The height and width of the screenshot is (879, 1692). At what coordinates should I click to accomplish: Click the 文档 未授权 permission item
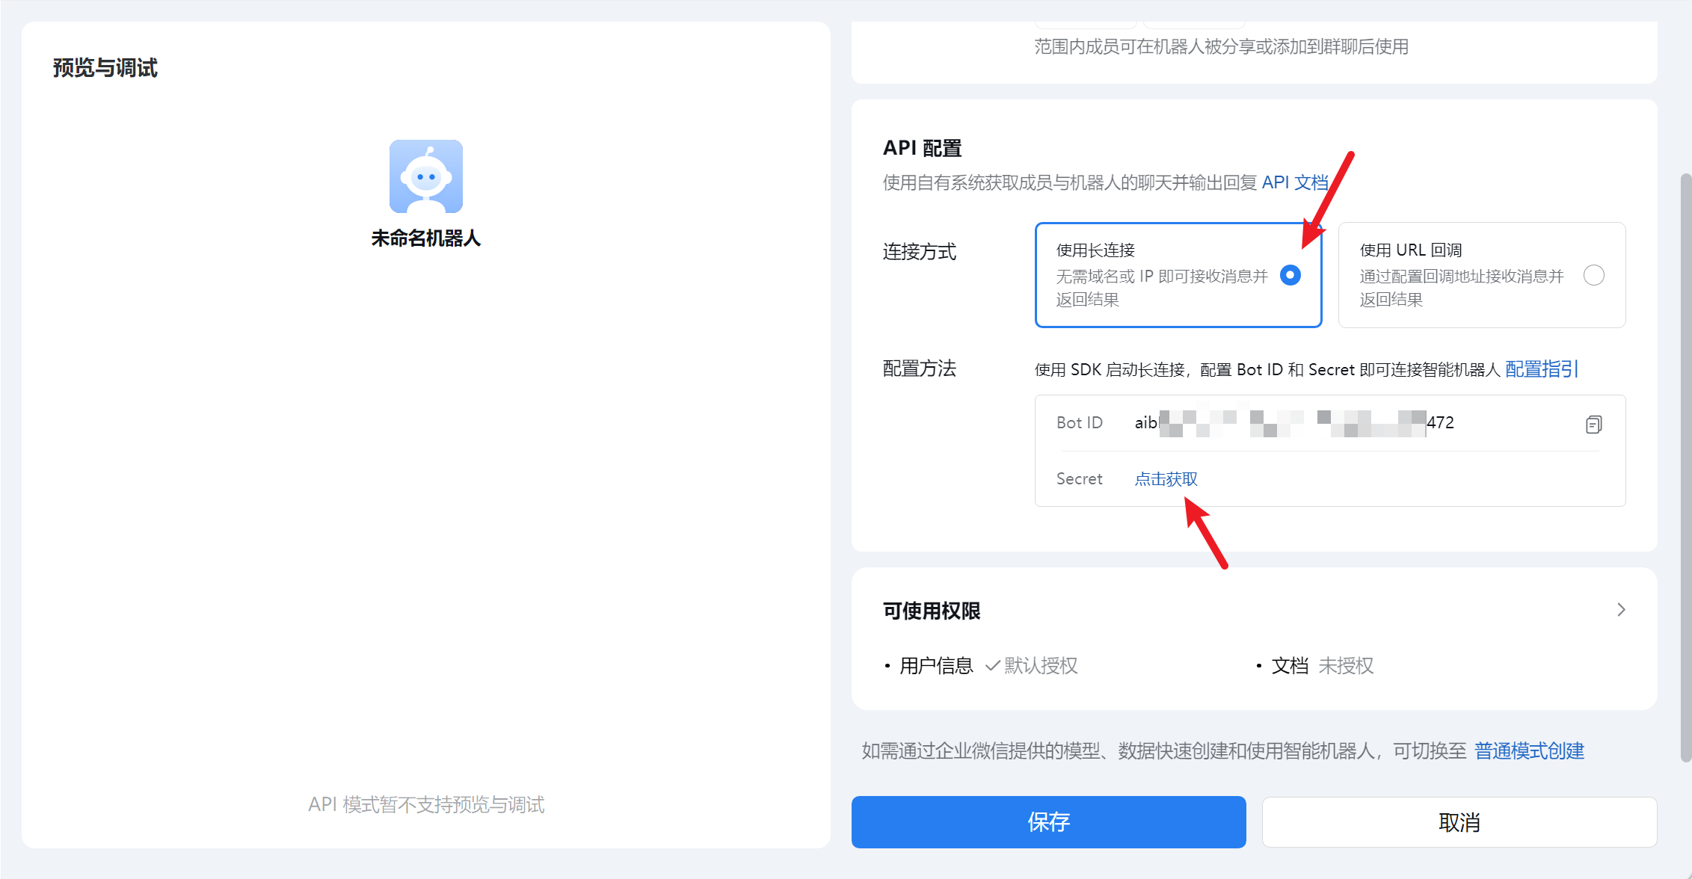pos(1321,665)
